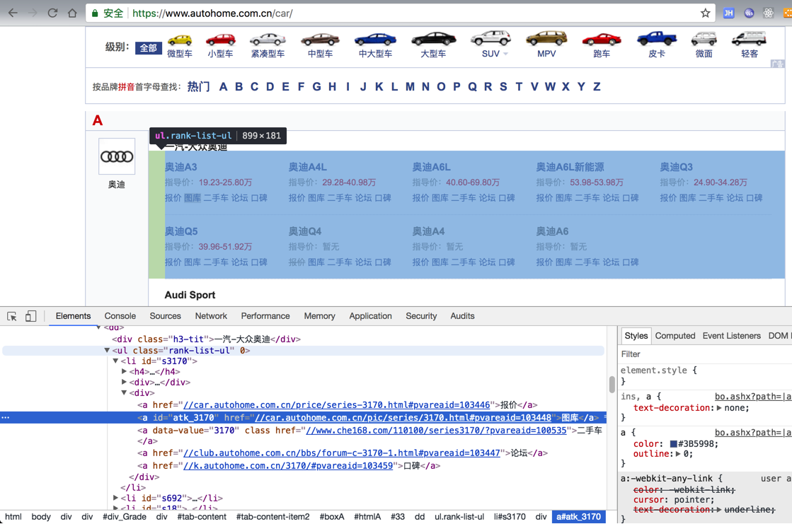Jump to 热门 brands
Image resolution: width=792 pixels, height=524 pixels.
click(198, 87)
